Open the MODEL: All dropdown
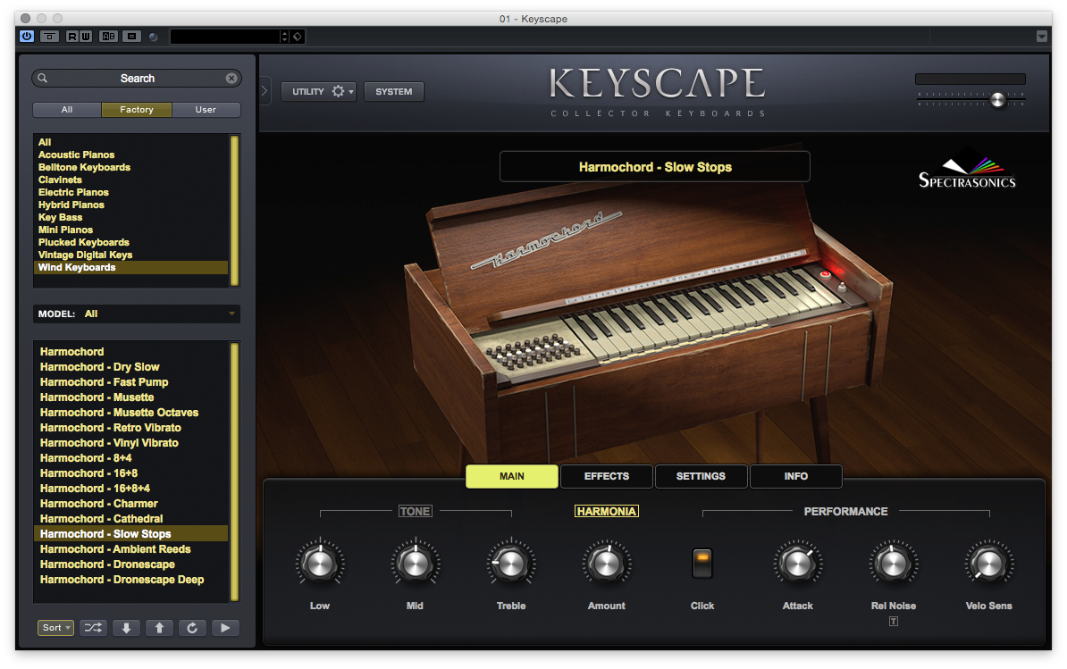Viewport: 1067px width, 669px height. coord(136,314)
